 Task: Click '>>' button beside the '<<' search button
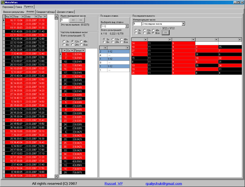pyautogui.click(x=81, y=20)
